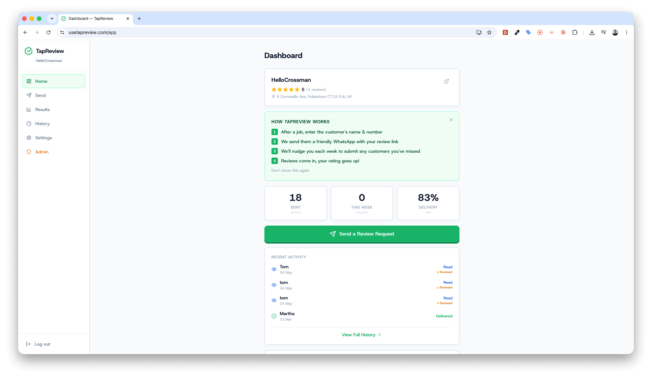Click the HelloCrossman business name heading
652x378 pixels.
pos(291,80)
